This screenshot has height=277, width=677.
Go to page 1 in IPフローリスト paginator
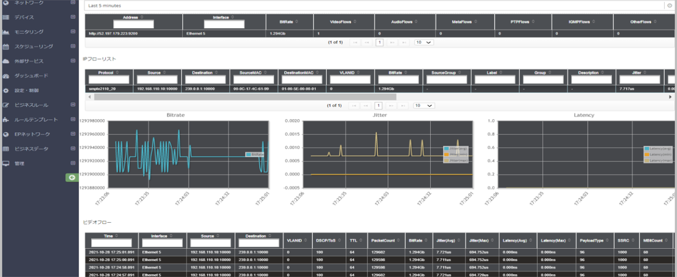tap(379, 105)
